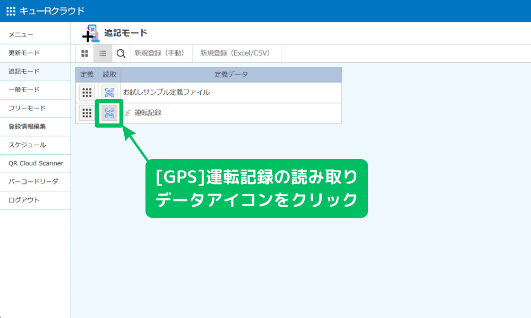This screenshot has width=531, height=318.
Task: Open definition icon for お試しサンプル定義ファイル
Action: point(87,92)
